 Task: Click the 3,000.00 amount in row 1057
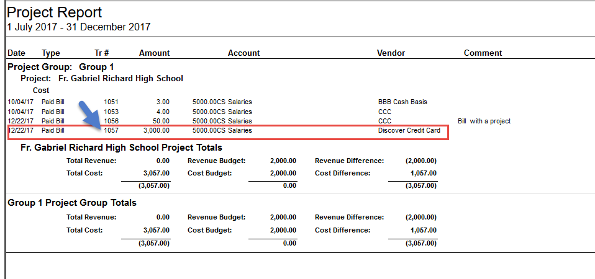(157, 131)
